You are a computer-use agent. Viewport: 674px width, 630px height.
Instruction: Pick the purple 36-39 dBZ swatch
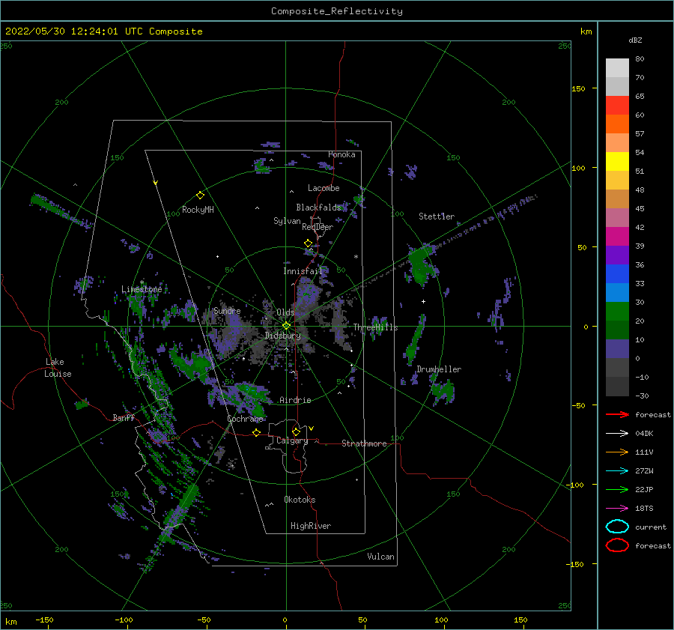pyautogui.click(x=617, y=255)
